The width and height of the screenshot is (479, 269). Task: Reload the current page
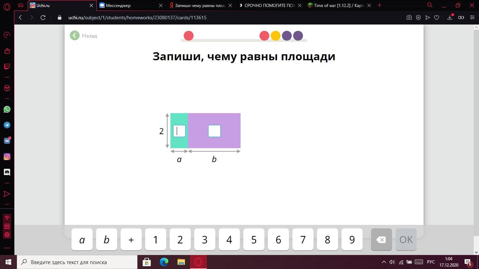pos(43,18)
